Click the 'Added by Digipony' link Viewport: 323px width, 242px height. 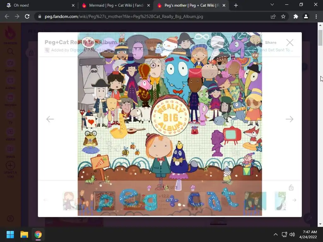click(x=68, y=50)
